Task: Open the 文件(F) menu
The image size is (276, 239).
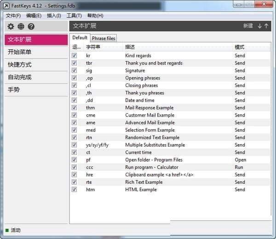Action: 13,16
